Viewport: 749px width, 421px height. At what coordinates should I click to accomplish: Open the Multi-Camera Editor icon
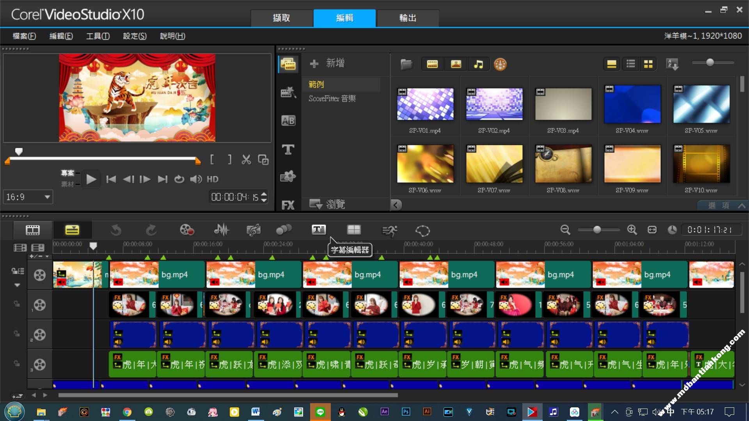click(x=354, y=230)
